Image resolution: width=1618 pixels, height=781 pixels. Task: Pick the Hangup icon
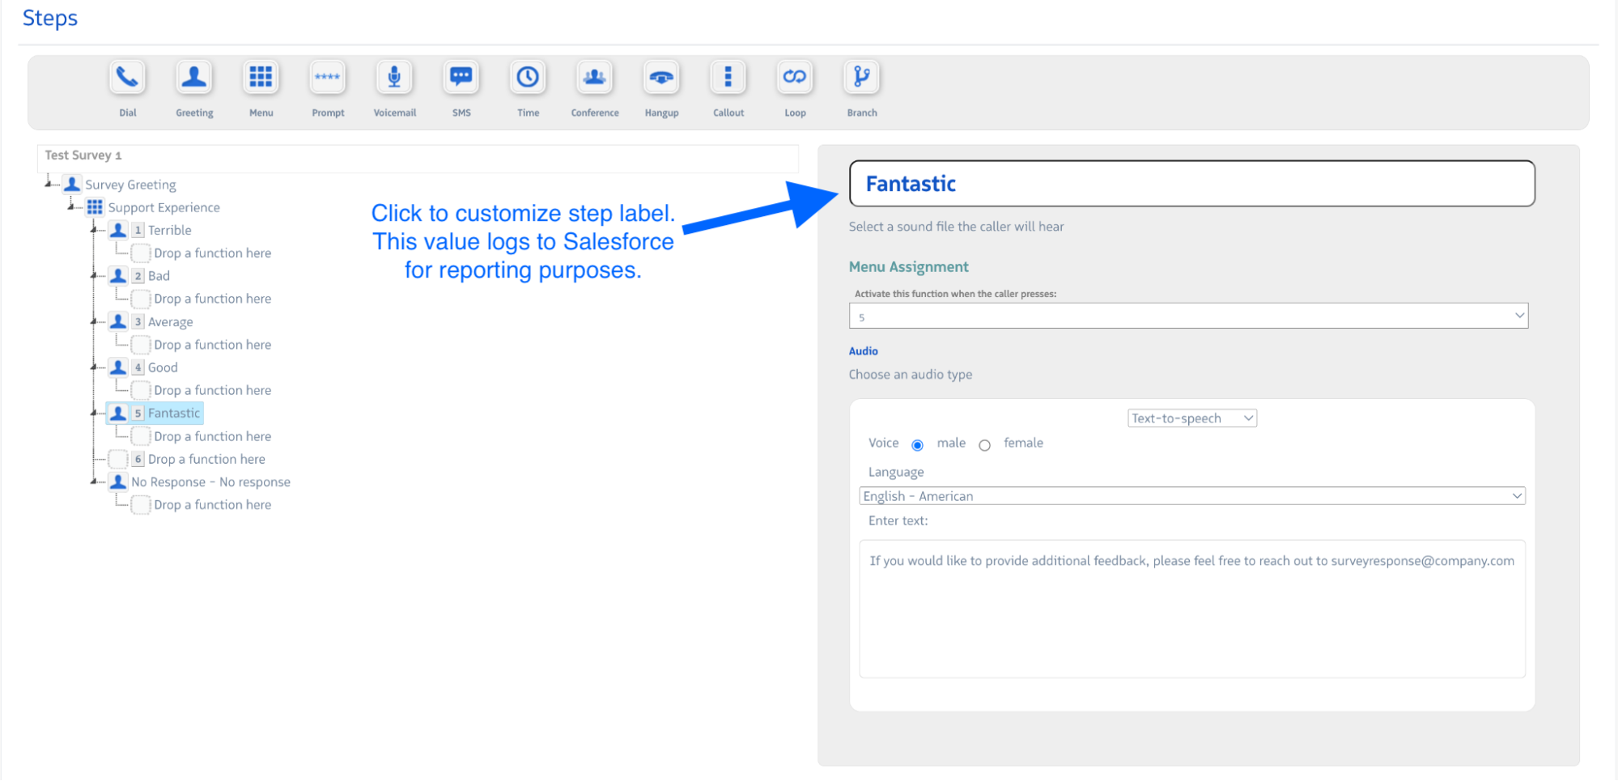pyautogui.click(x=661, y=78)
